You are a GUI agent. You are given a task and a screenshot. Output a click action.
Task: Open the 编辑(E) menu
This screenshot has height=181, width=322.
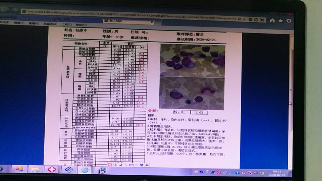click(19, 23)
